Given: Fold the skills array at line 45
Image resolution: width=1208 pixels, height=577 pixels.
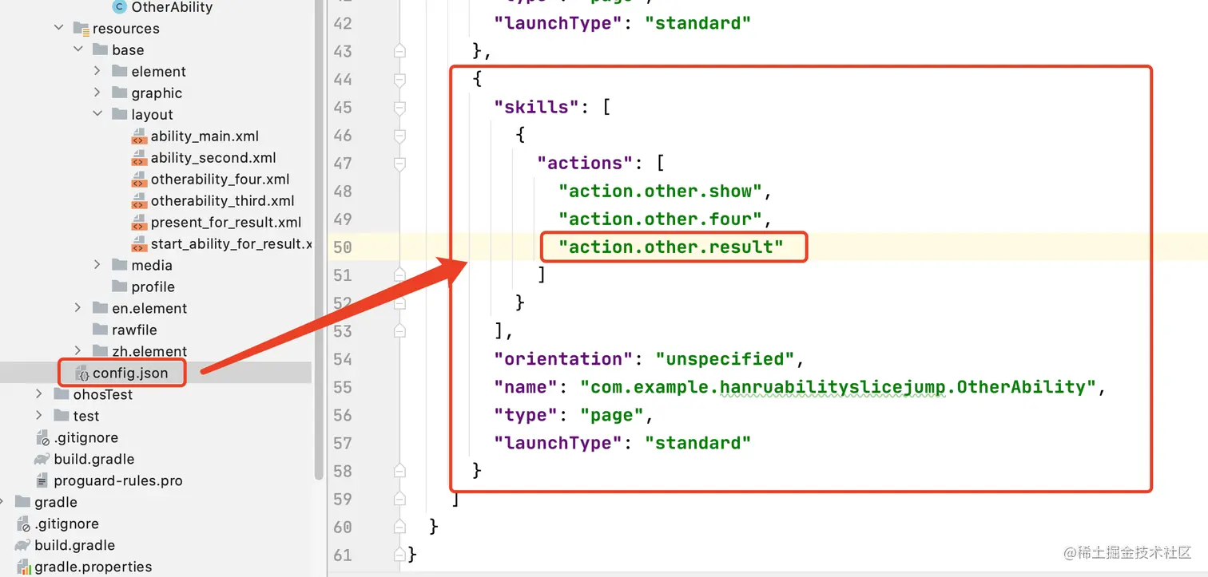Looking at the screenshot, I should (x=399, y=107).
